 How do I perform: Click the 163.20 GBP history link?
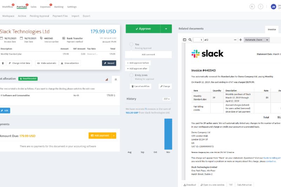tap(132, 113)
